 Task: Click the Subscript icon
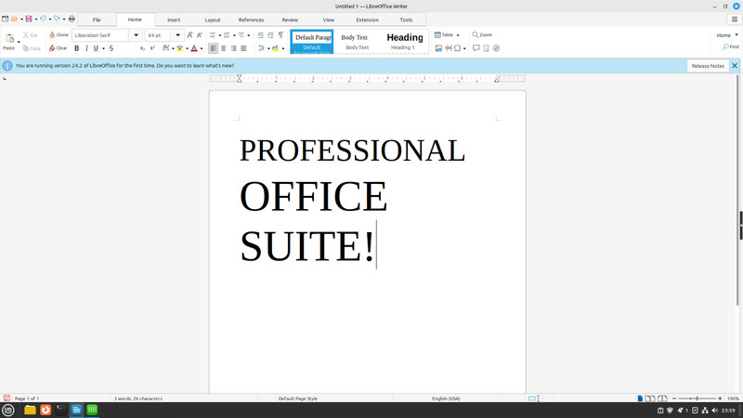coord(142,48)
